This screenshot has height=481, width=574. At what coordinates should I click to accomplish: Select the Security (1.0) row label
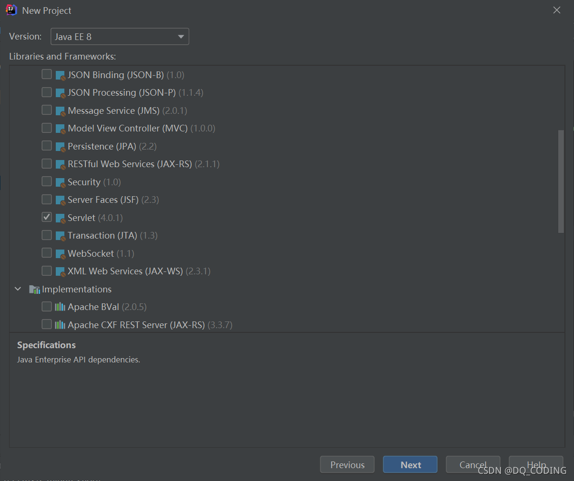click(x=94, y=182)
